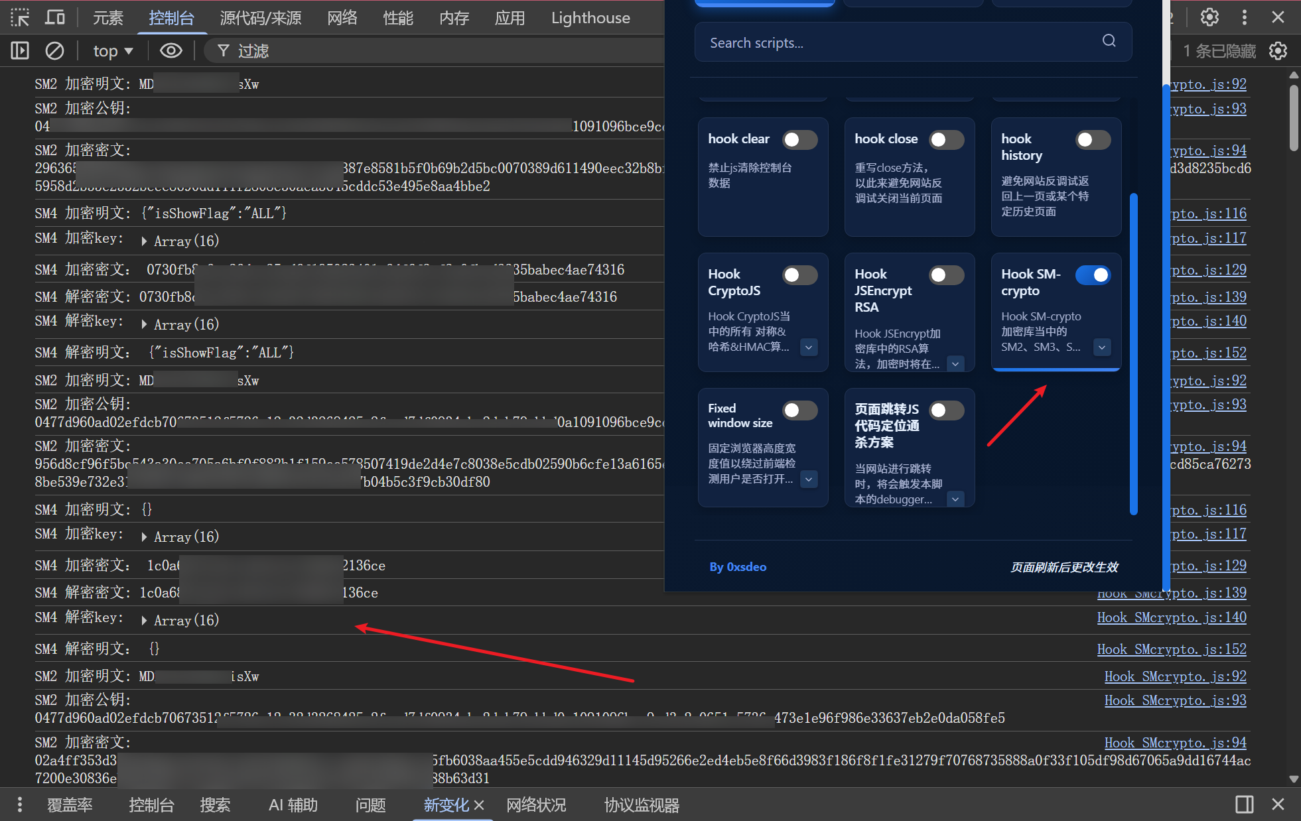Disable the Hook SM-crypto switch

coord(1093,275)
